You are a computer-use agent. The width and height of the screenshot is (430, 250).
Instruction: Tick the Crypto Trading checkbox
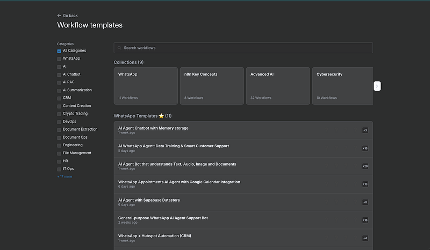(x=59, y=114)
